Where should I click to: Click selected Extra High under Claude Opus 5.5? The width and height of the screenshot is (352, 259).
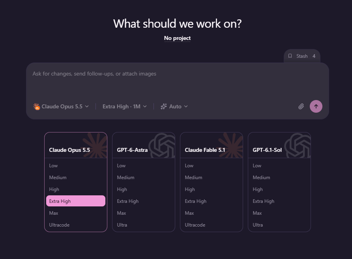point(76,201)
